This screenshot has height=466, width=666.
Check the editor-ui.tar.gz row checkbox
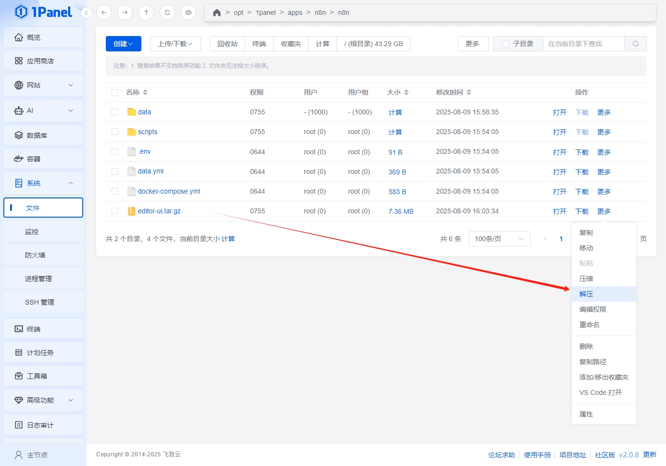click(x=115, y=211)
